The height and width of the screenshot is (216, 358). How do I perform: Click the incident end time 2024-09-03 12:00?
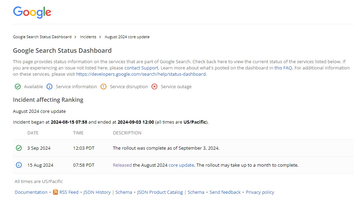point(136,122)
